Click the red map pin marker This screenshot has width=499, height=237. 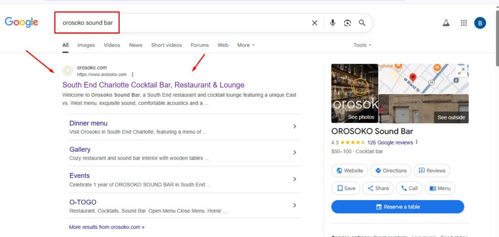(x=413, y=77)
